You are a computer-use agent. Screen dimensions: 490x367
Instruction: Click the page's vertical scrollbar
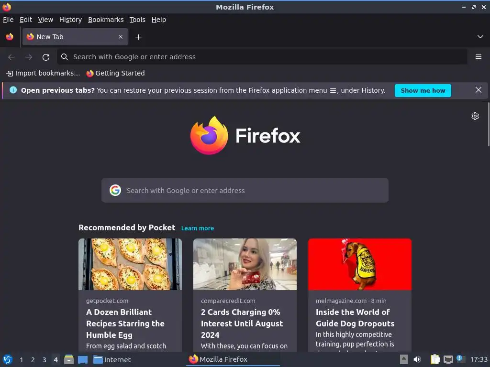coord(488,125)
